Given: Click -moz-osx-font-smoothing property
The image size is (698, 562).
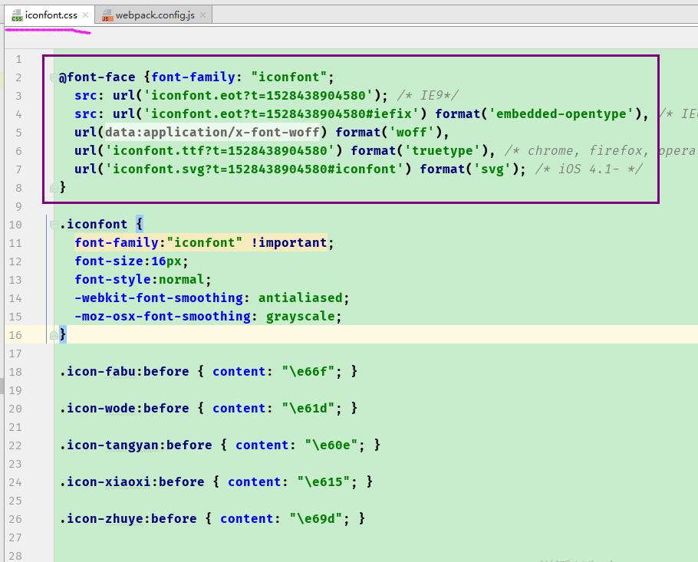Looking at the screenshot, I should pyautogui.click(x=163, y=317).
